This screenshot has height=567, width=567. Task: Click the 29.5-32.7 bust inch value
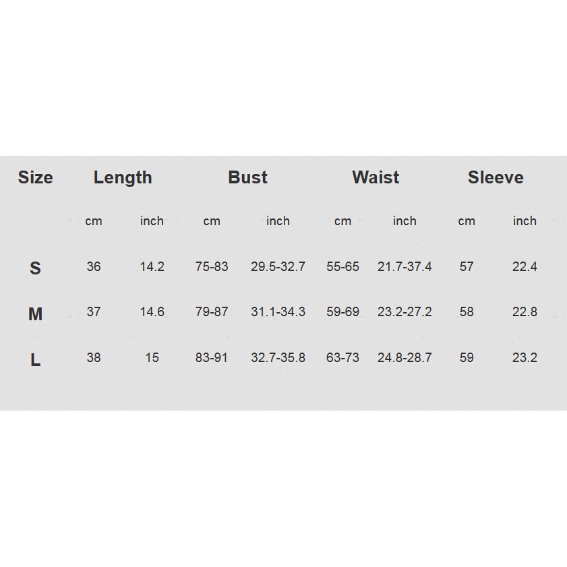(x=278, y=267)
